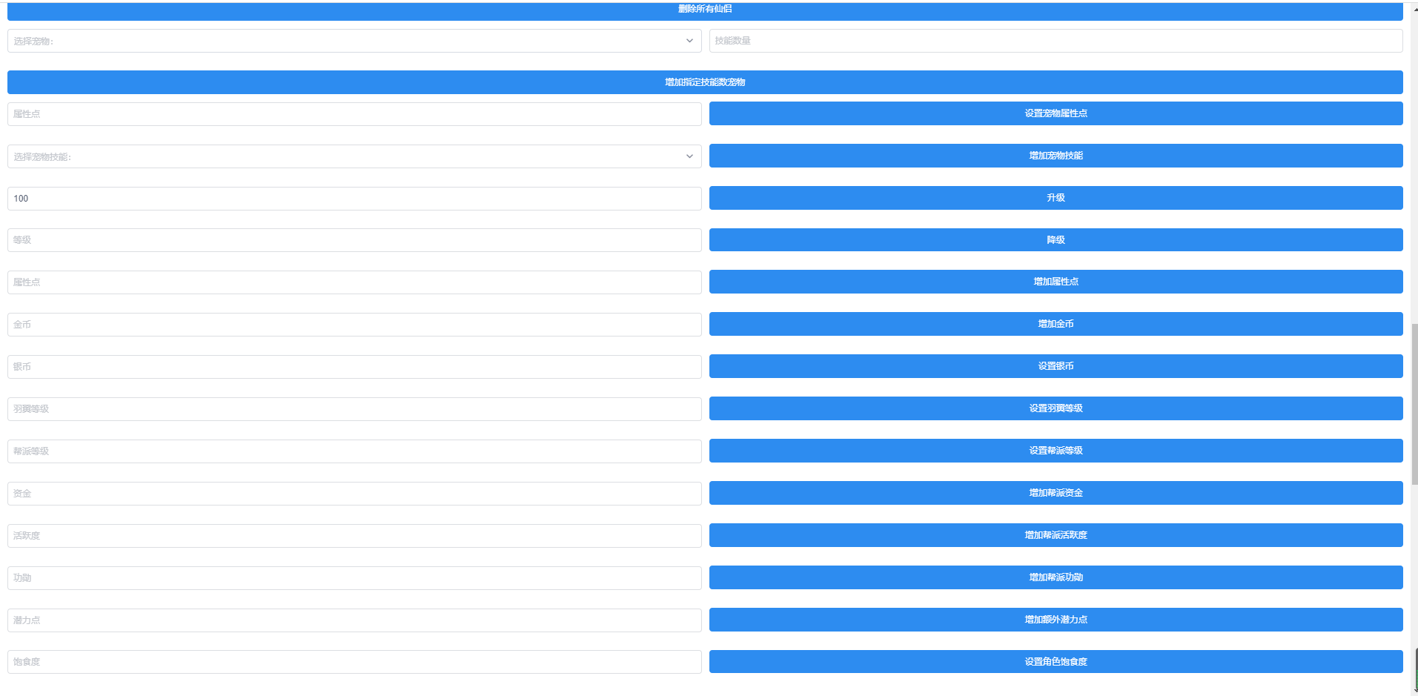Click the 增加帮派活跃度 button
This screenshot has width=1418, height=696.
(1056, 535)
